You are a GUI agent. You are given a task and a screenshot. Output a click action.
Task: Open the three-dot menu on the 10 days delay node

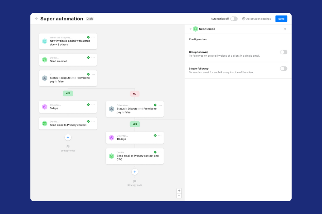[160, 136]
